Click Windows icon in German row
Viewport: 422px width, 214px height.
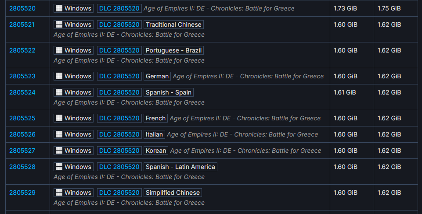tap(59, 76)
